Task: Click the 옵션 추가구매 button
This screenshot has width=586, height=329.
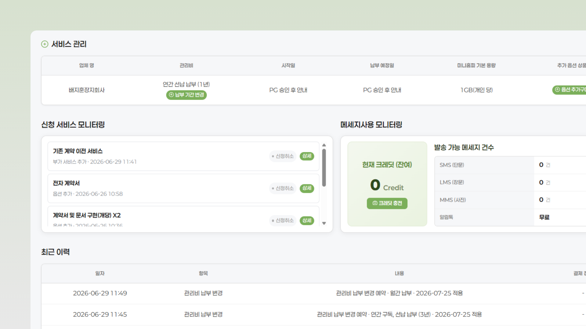Action: point(570,90)
